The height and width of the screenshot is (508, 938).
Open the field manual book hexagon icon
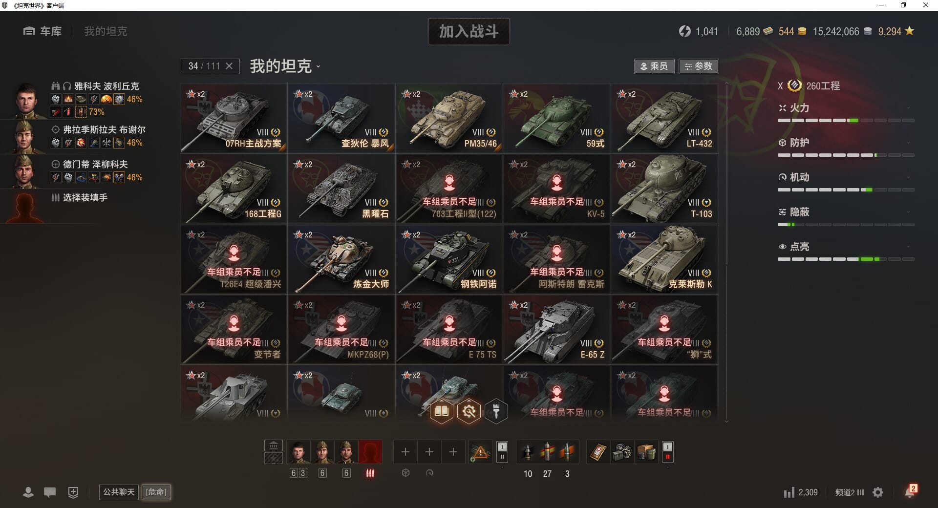(442, 411)
